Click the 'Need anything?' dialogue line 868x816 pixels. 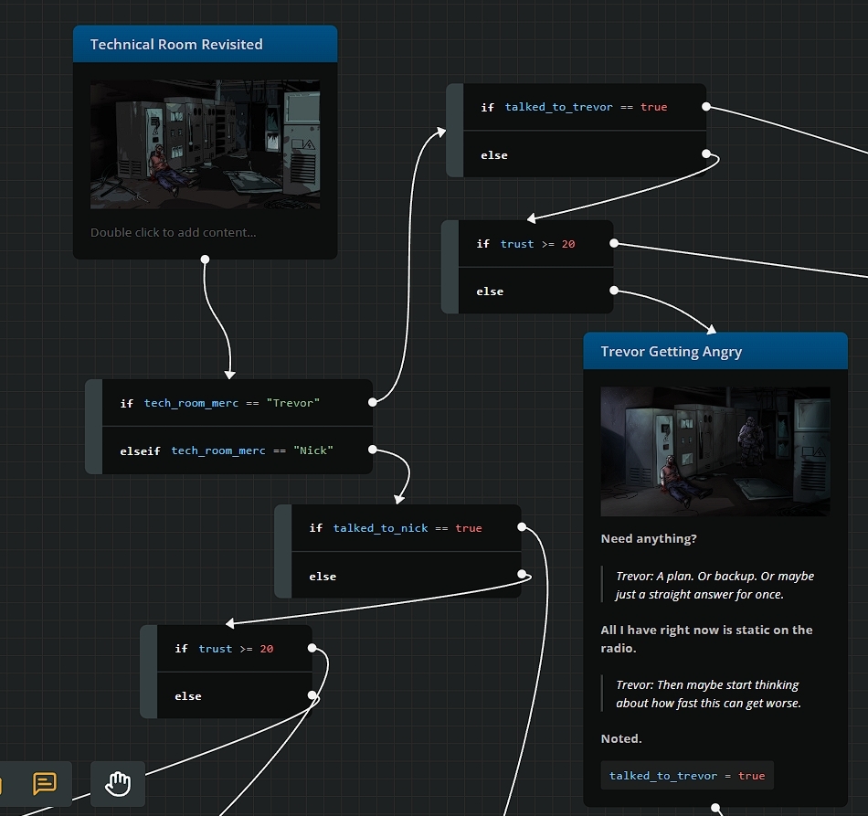pyautogui.click(x=649, y=538)
